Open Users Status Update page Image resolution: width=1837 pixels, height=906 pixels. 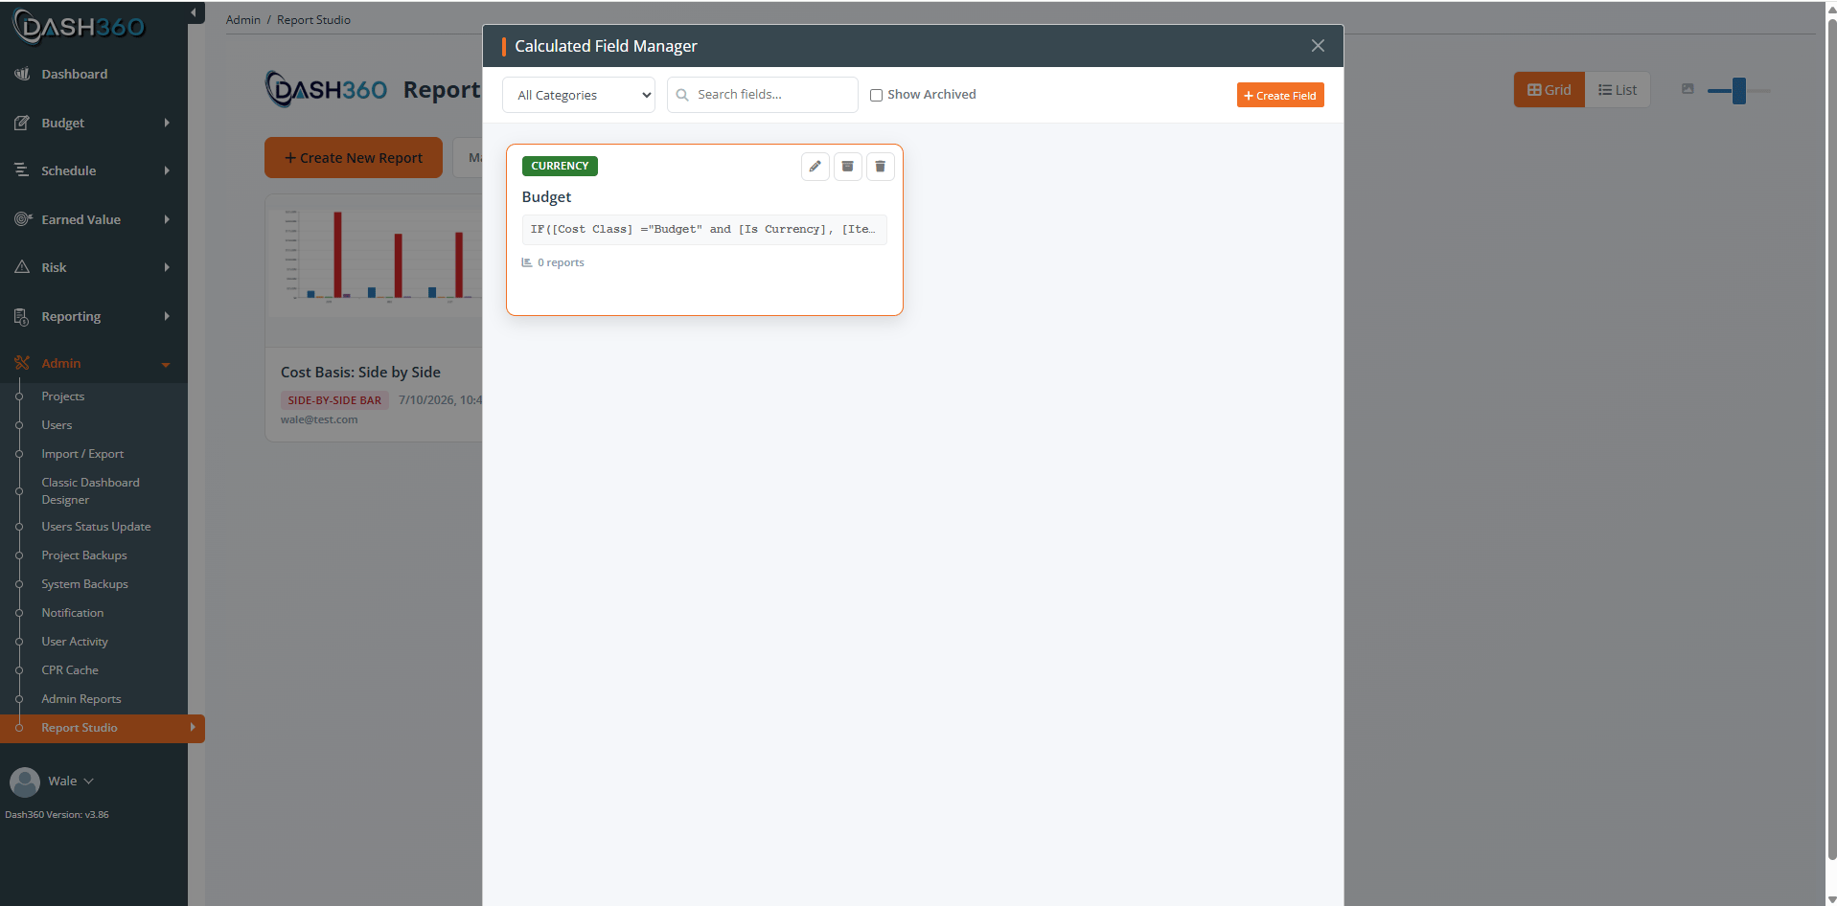(96, 527)
